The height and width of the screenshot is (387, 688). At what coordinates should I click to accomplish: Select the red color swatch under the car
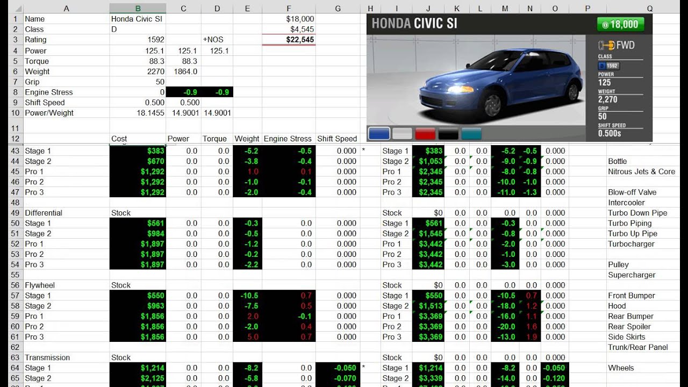pos(425,133)
